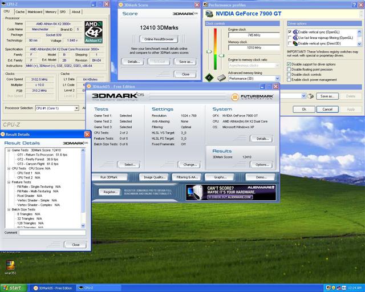The image size is (365, 292).
Task: Toggle Enable vertical sync (OpenGL) checkbox
Action: tap(290, 32)
